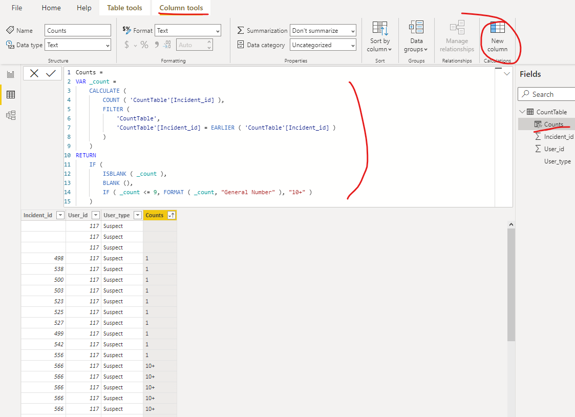
Task: Collapse the CountTable tree node
Action: coord(522,112)
